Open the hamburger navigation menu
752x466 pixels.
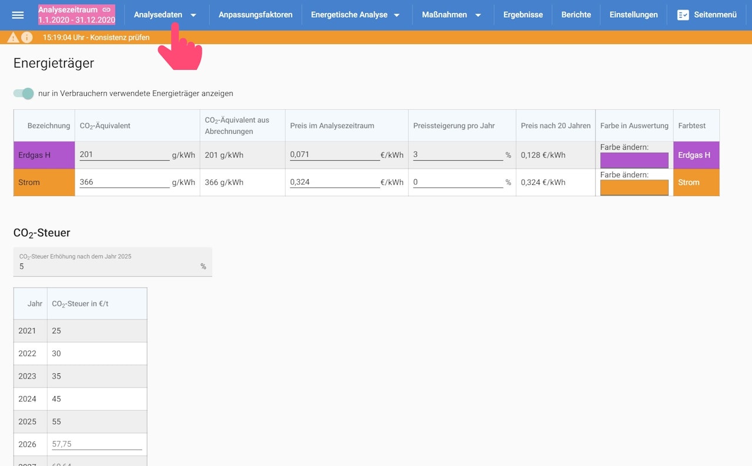click(18, 15)
